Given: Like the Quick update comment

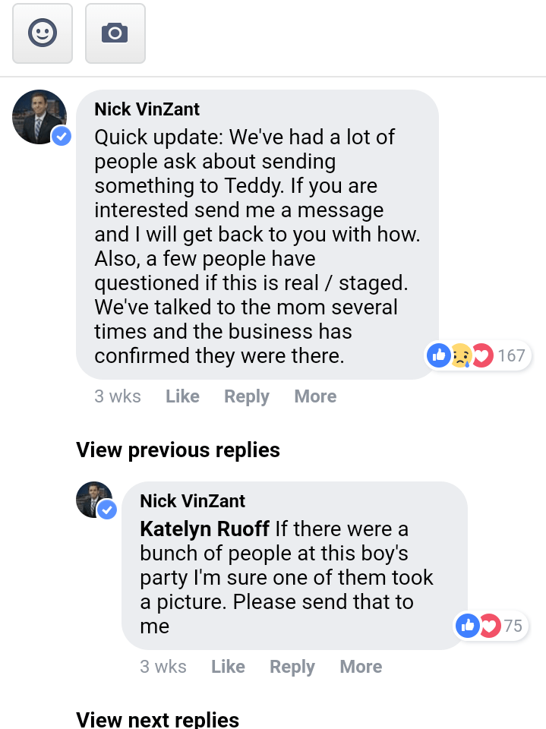Looking at the screenshot, I should pyautogui.click(x=182, y=396).
